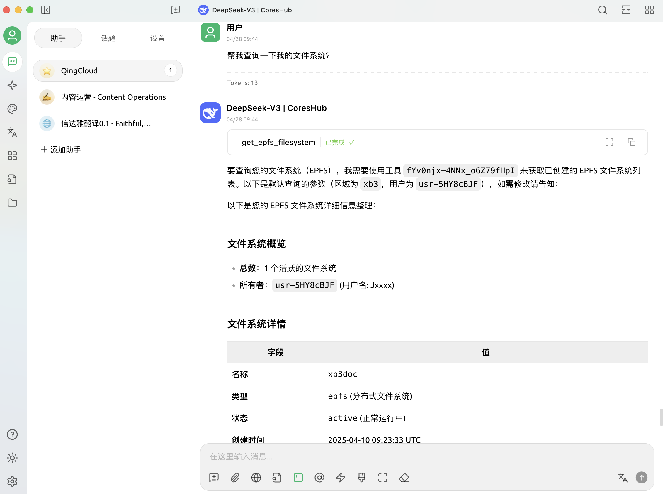Click the vertical chat scrollbar thumb

coord(661,417)
